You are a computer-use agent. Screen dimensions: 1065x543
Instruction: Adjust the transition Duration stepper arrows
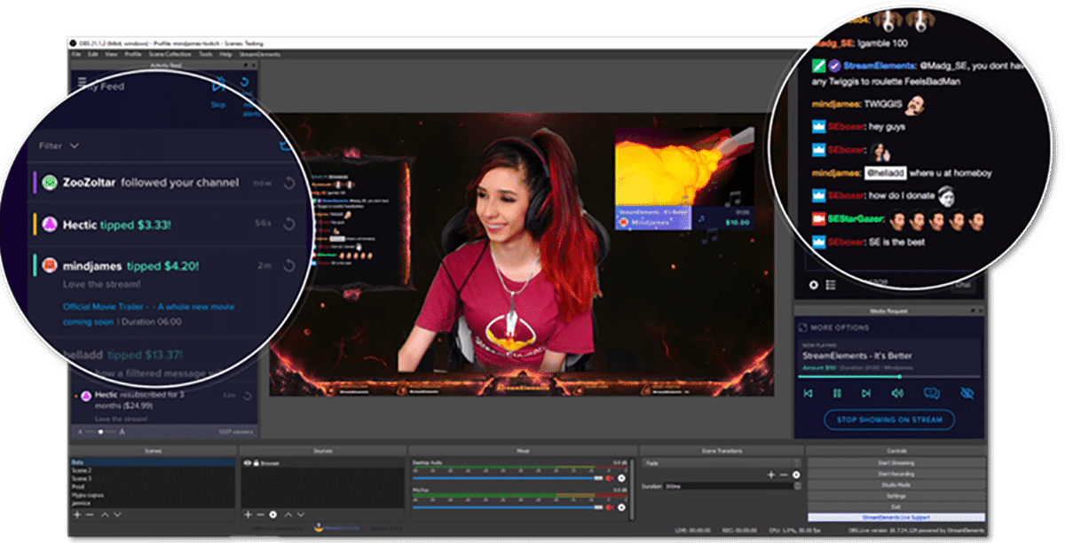pyautogui.click(x=797, y=486)
